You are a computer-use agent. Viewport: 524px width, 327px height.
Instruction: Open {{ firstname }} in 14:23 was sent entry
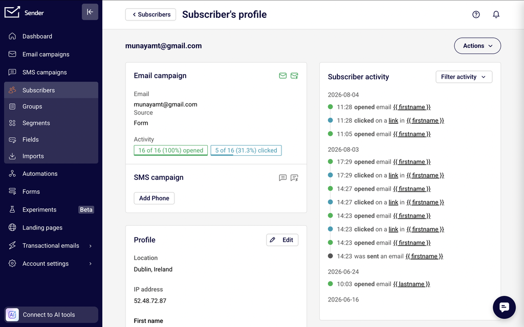pyautogui.click(x=424, y=256)
